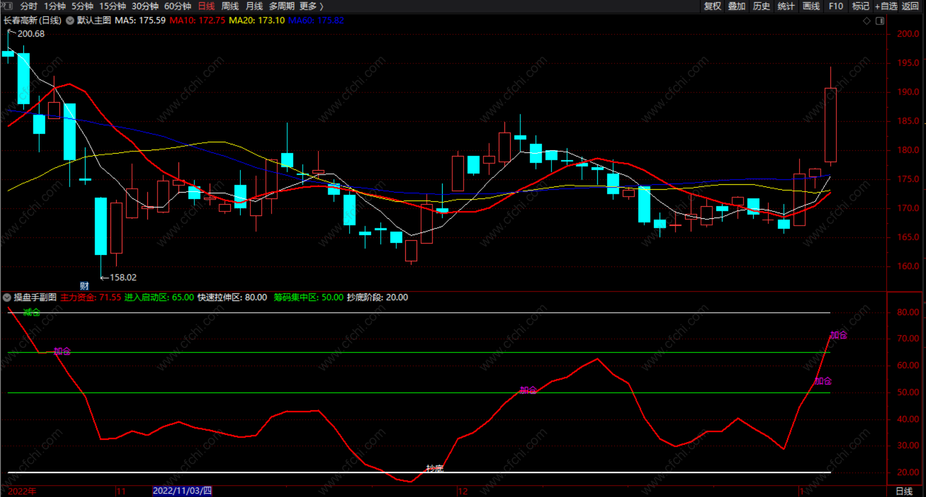
Task: Click the 标记 mark tool
Action: click(x=860, y=6)
